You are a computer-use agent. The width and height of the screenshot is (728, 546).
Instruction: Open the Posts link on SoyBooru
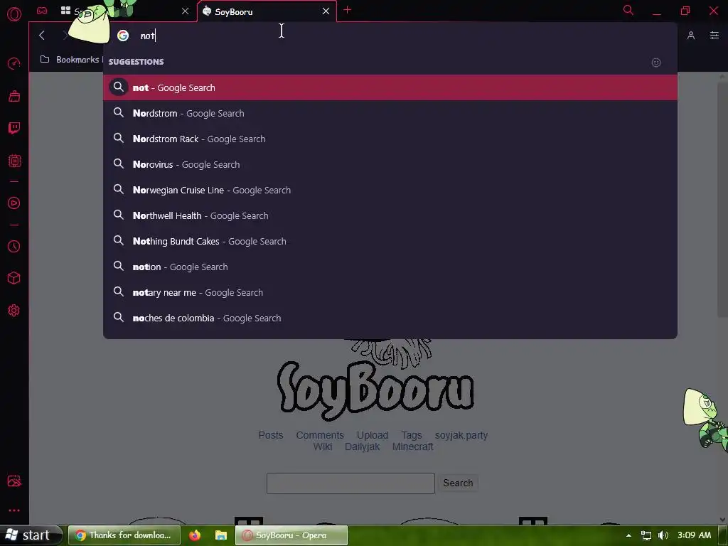271,435
